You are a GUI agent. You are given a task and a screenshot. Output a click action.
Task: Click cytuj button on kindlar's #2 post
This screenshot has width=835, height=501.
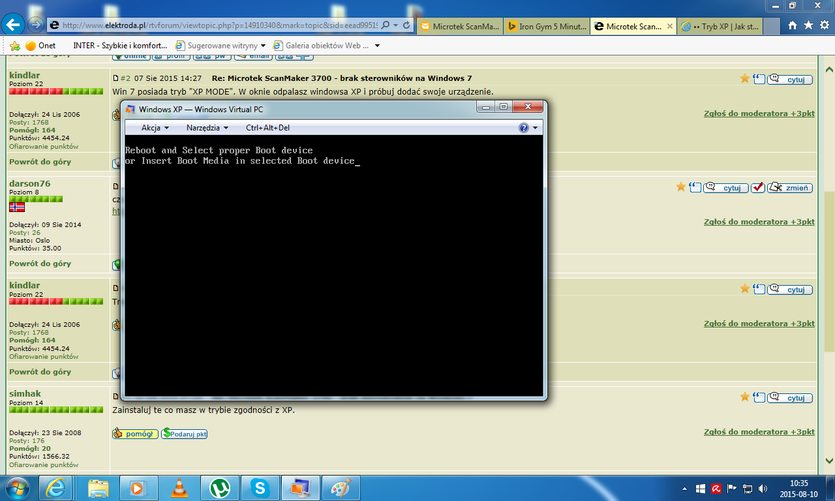click(x=790, y=80)
